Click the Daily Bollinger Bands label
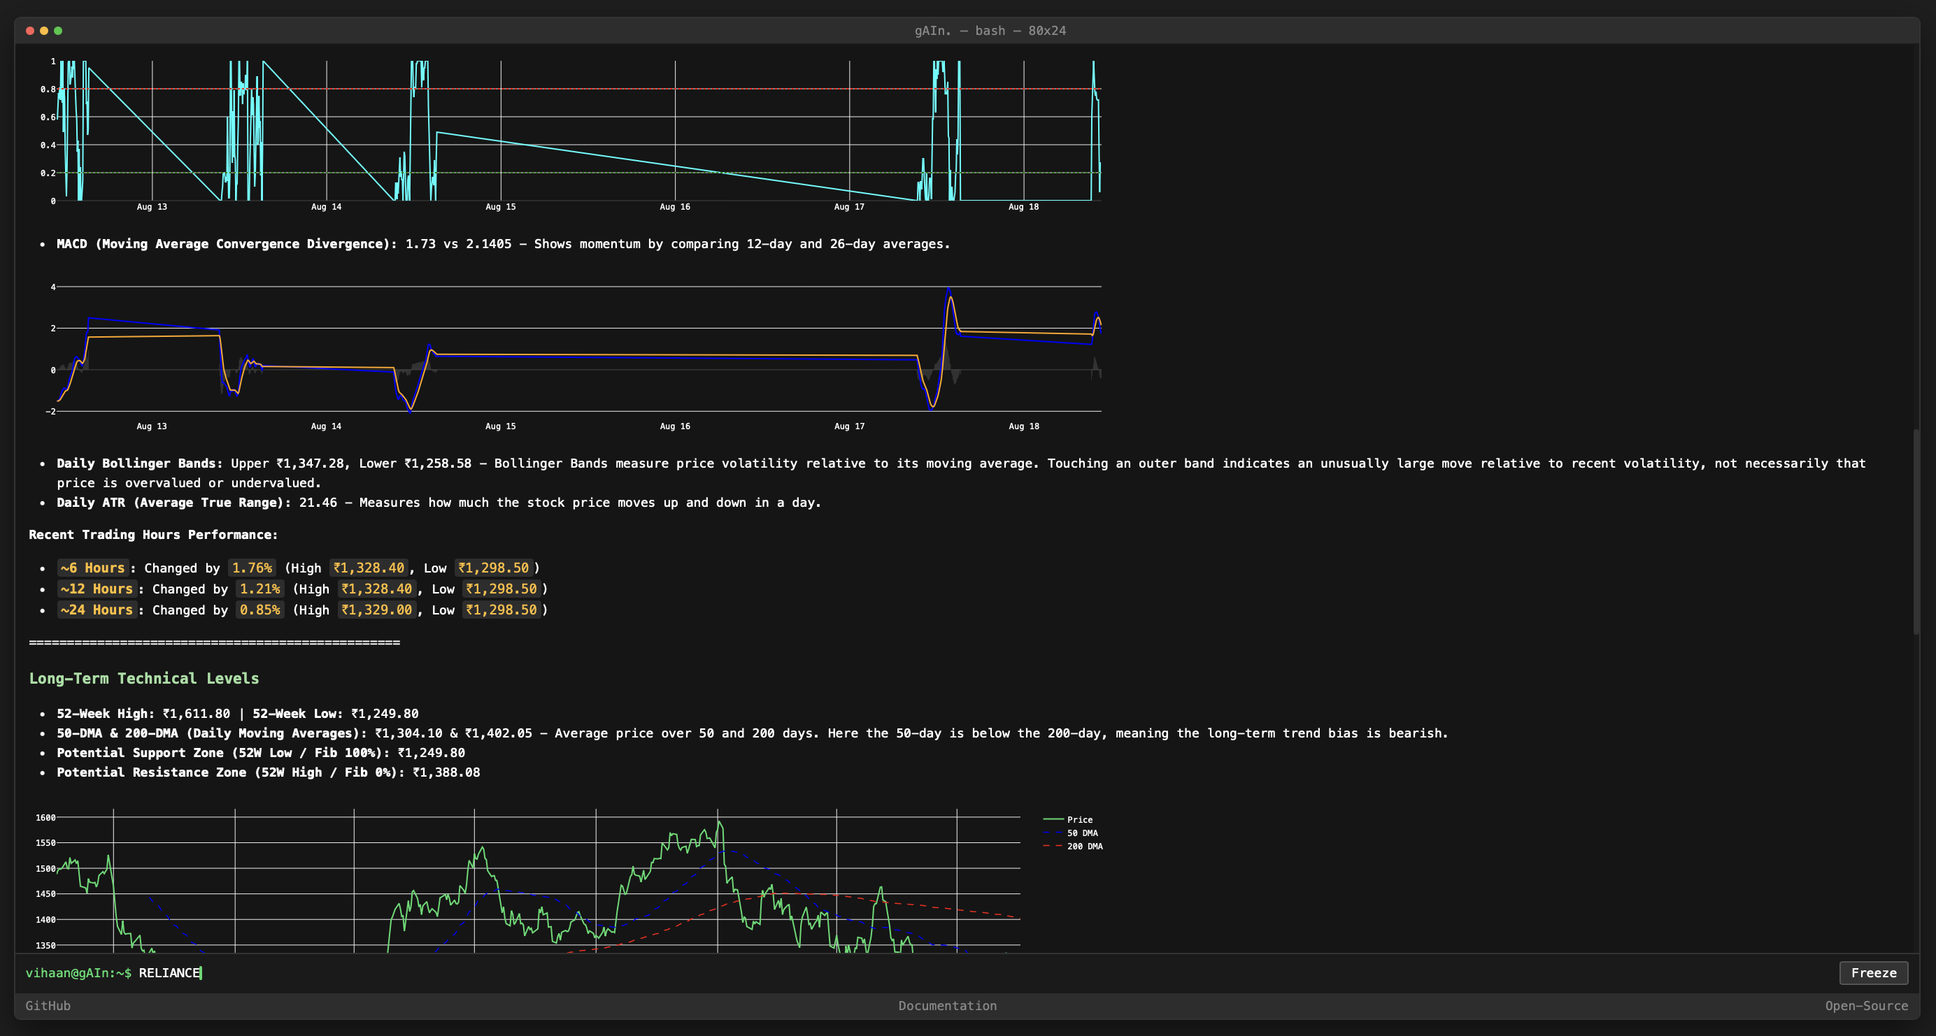This screenshot has height=1036, width=1936. click(x=140, y=463)
